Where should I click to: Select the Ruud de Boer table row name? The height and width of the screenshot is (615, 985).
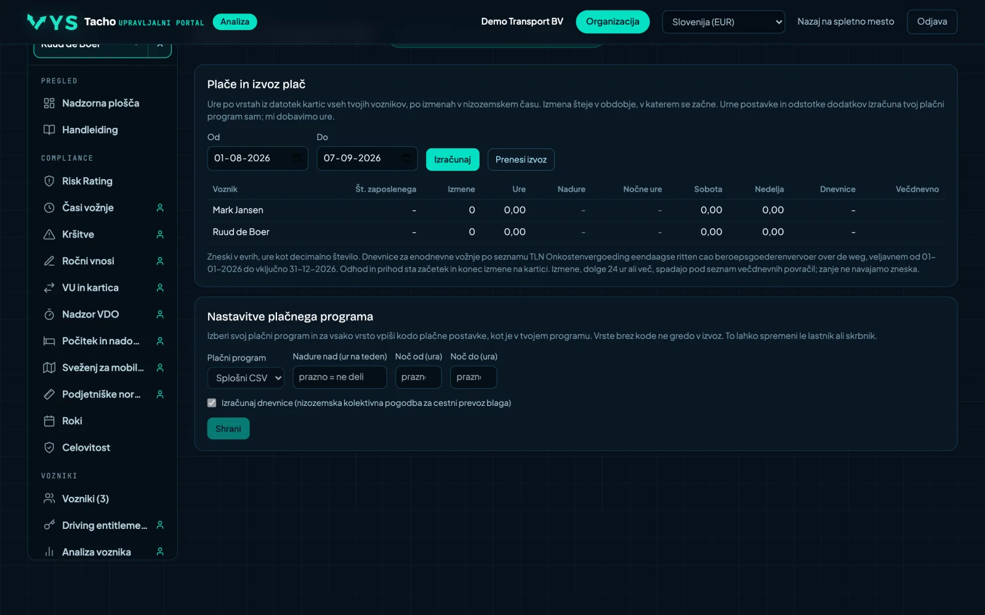[x=241, y=232]
